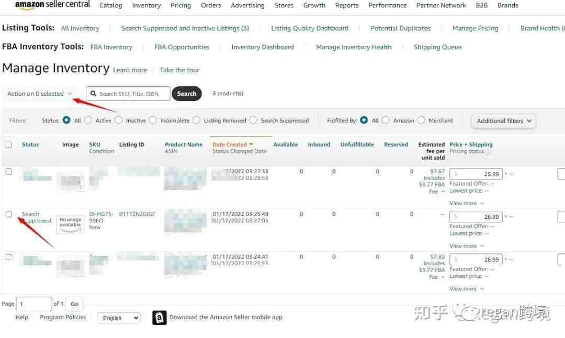565x338 pixels.
Task: Open the 'Action on 0 selected' dropdown
Action: [x=39, y=94]
